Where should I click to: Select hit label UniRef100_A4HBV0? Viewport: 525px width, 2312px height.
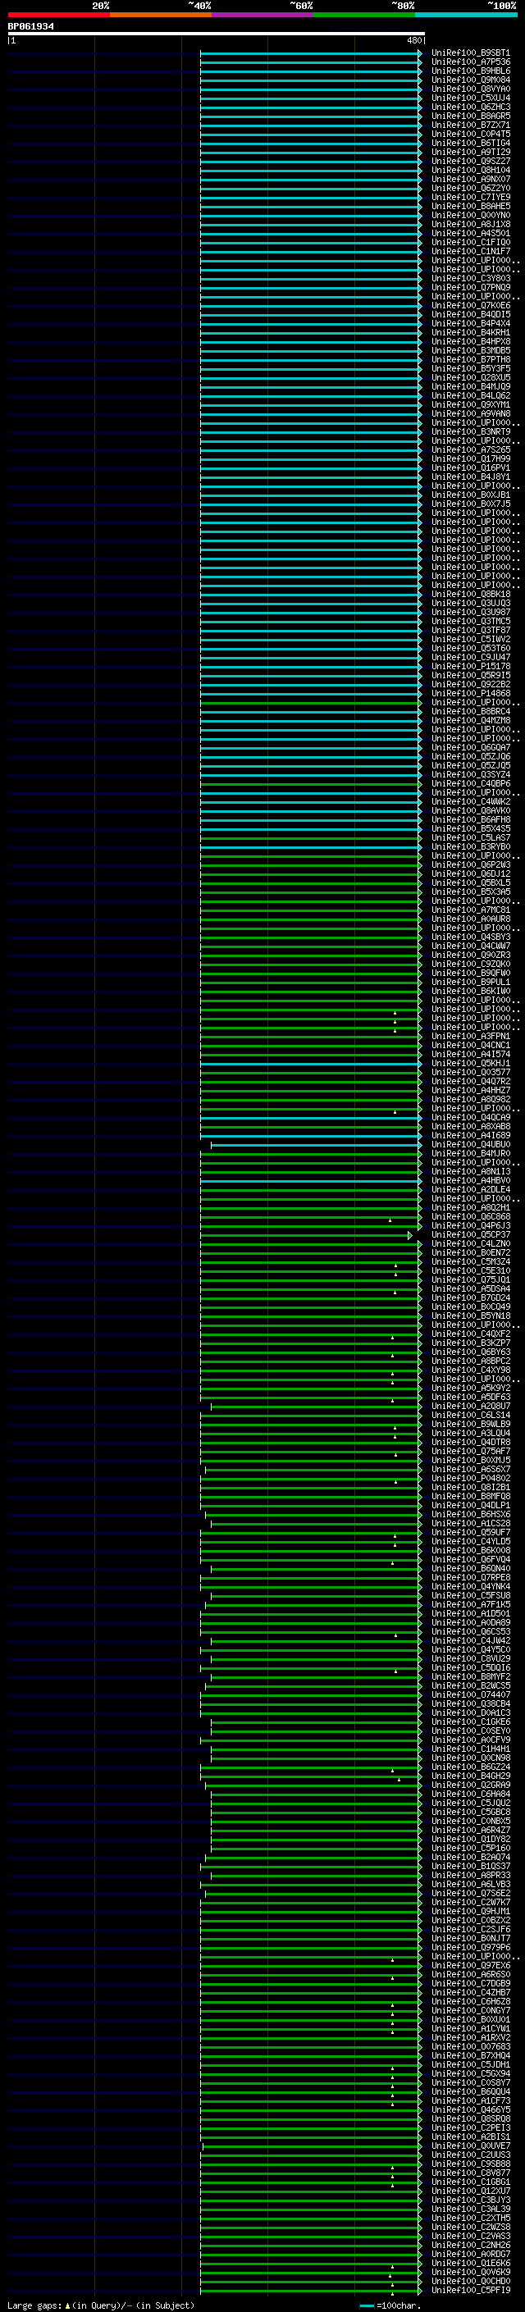pyautogui.click(x=470, y=1180)
